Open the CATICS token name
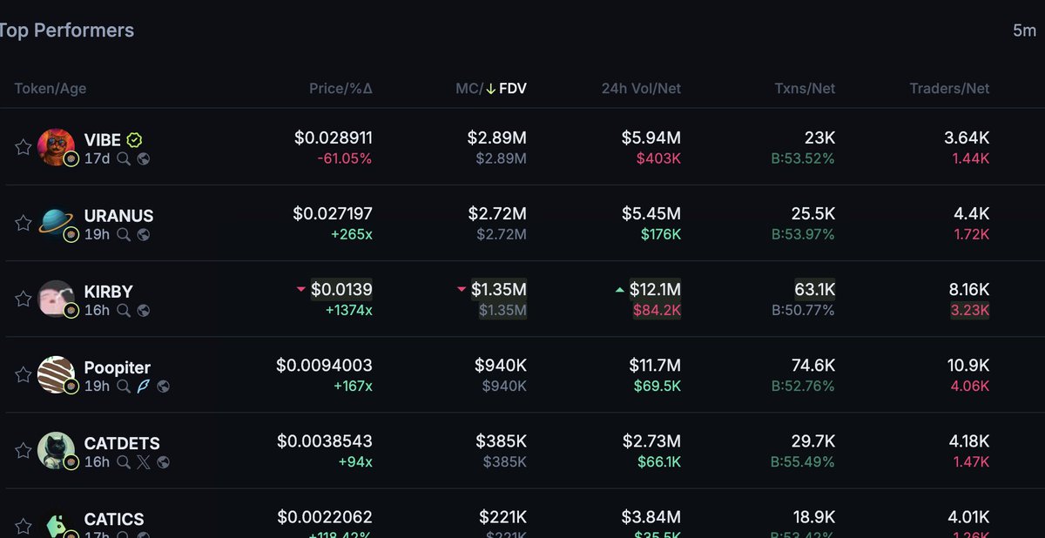Viewport: 1045px width, 538px height. point(114,519)
